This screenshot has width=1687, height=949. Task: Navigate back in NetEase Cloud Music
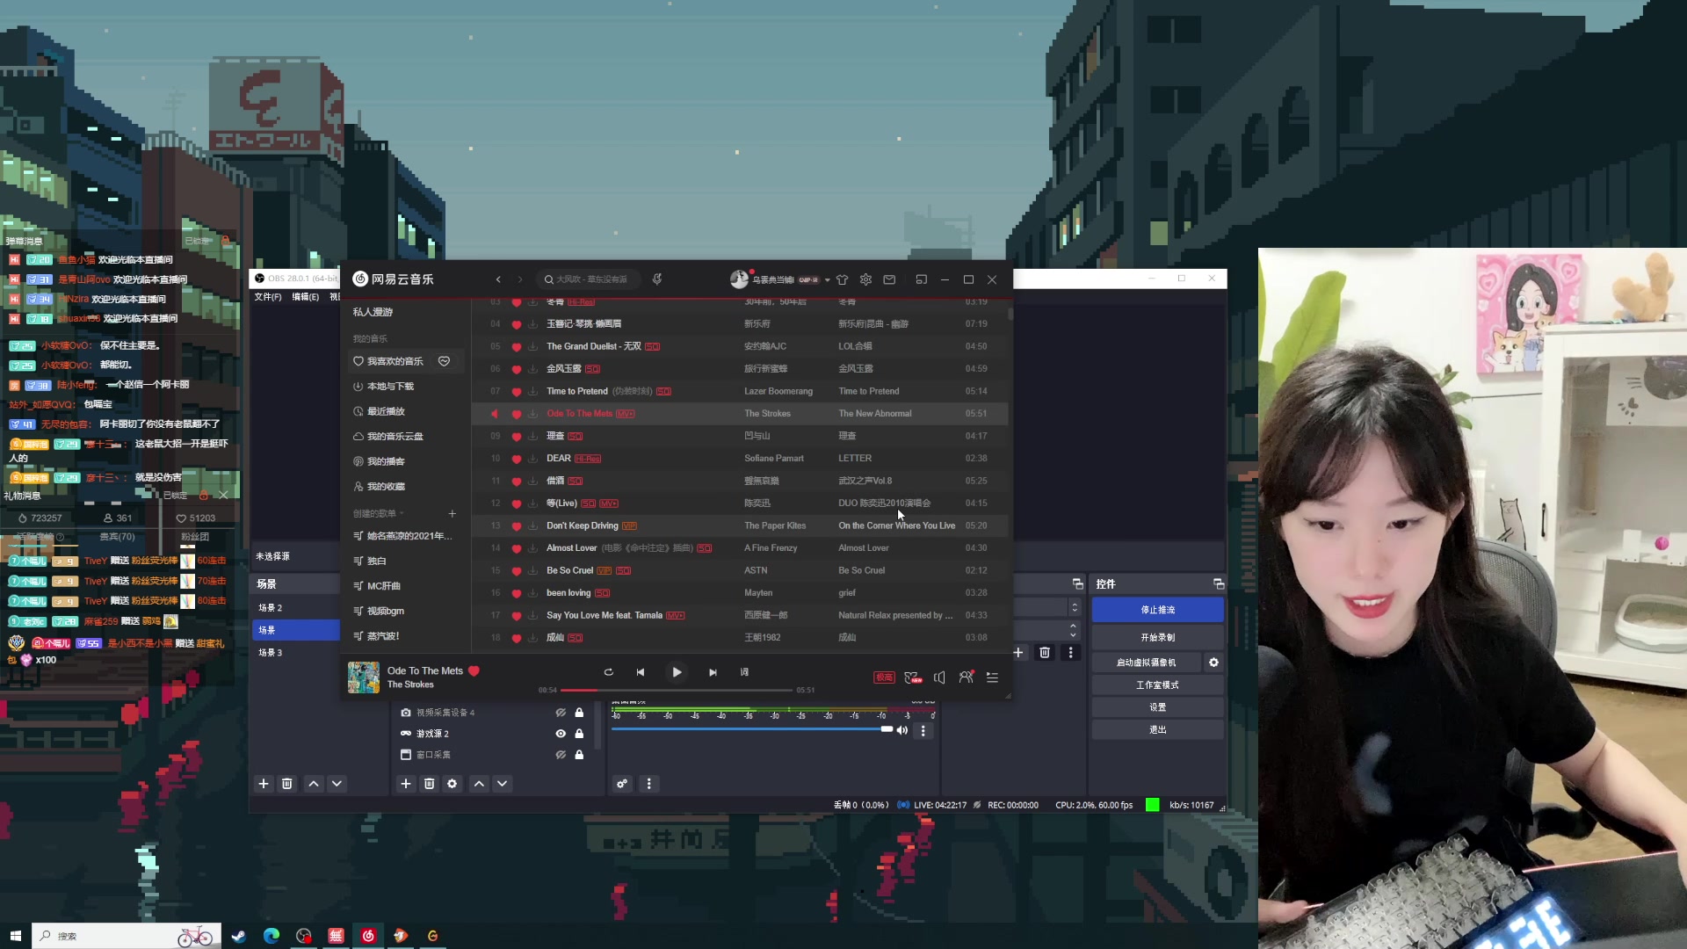pos(498,279)
